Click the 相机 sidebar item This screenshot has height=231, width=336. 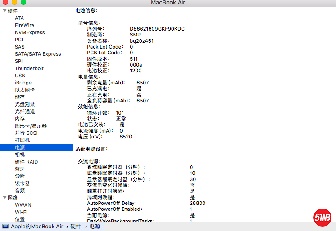click(20, 155)
